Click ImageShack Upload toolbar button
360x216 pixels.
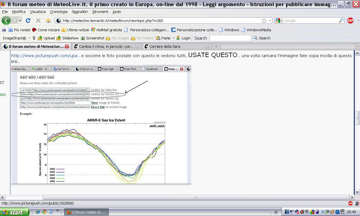point(46,38)
